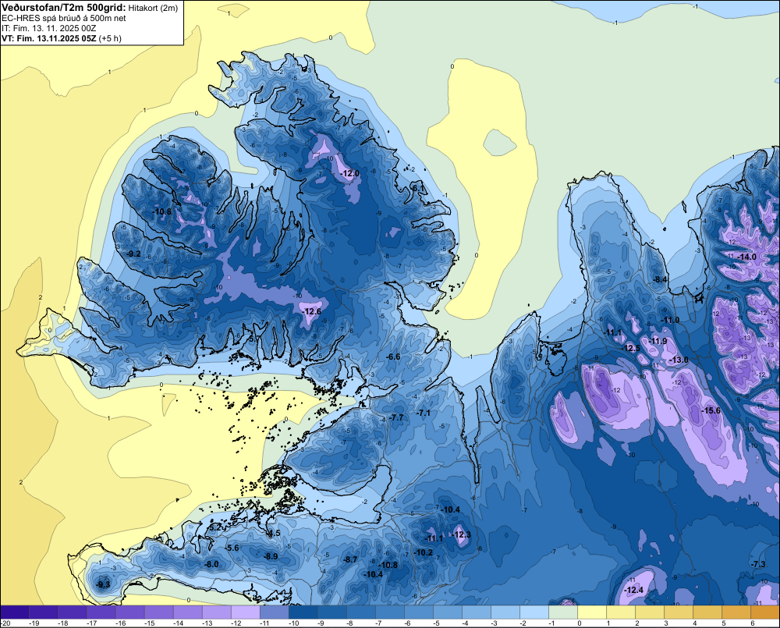The image size is (780, 628).
Task: Click the -9.3 temperature label
Action: [104, 584]
